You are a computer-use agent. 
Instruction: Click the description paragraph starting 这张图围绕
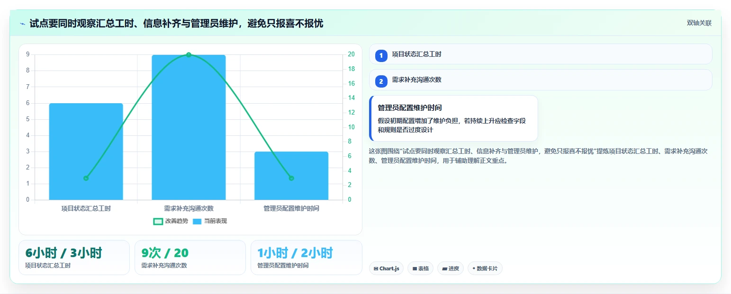(x=538, y=156)
